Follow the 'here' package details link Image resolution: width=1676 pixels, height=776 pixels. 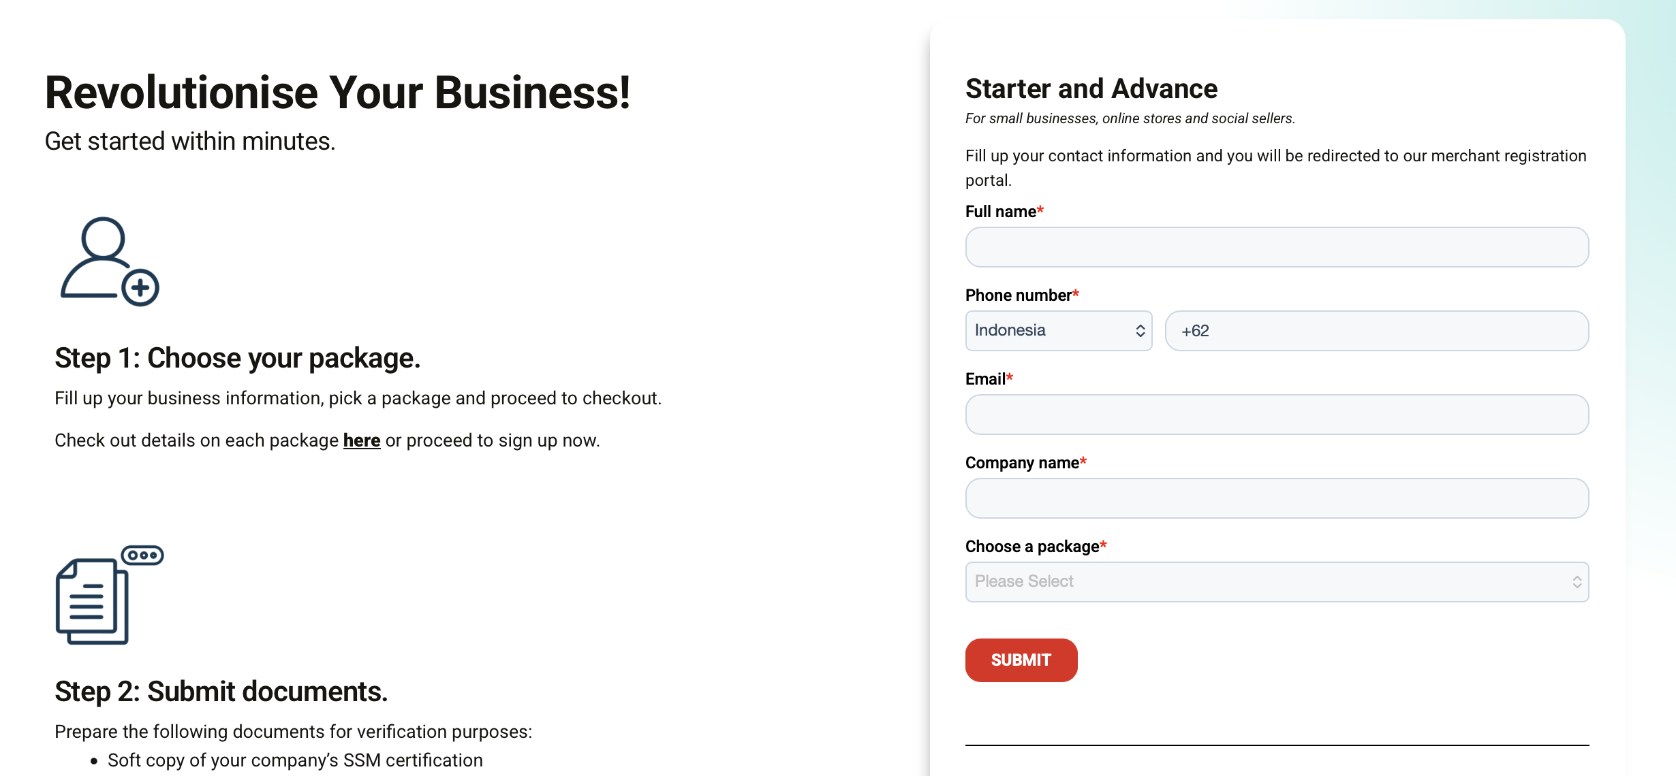[362, 440]
